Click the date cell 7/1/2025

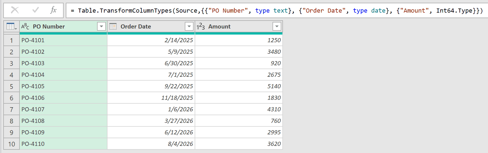[151, 75]
